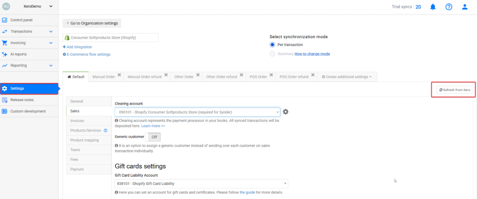Click the Add integration link

[77, 47]
